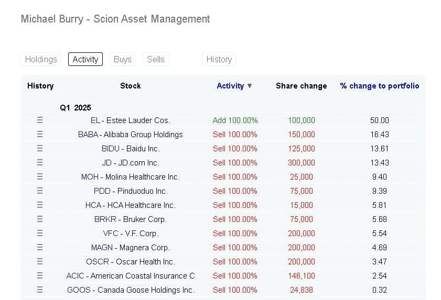Click the Share change column header
This screenshot has width=441, height=300.
click(x=301, y=86)
